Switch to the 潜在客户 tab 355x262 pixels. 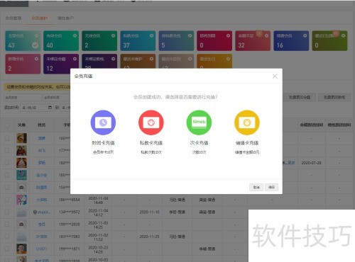click(65, 18)
